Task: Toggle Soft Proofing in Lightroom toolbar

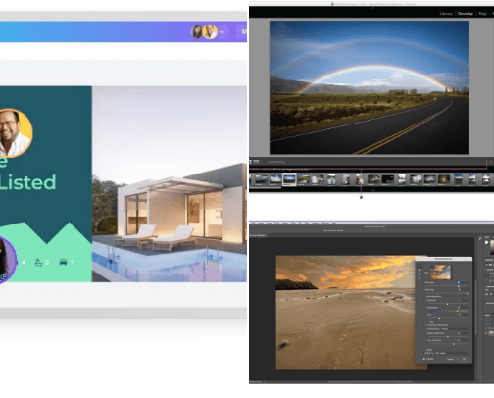Action: coord(276,162)
